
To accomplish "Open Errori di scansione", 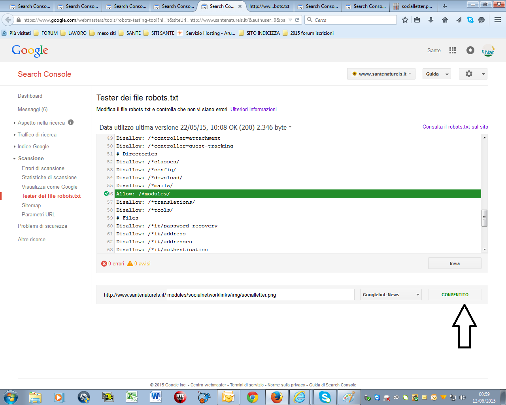I will point(43,168).
